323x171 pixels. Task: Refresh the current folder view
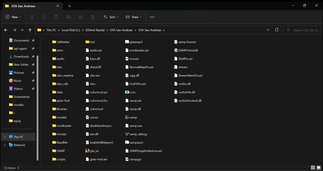click(x=277, y=30)
